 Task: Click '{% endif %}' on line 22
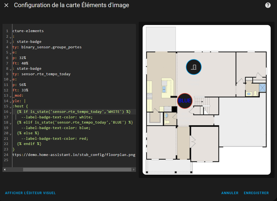(x=29, y=144)
